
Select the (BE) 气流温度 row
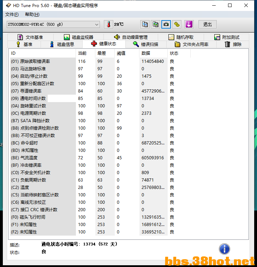pyautogui.click(x=100, y=158)
